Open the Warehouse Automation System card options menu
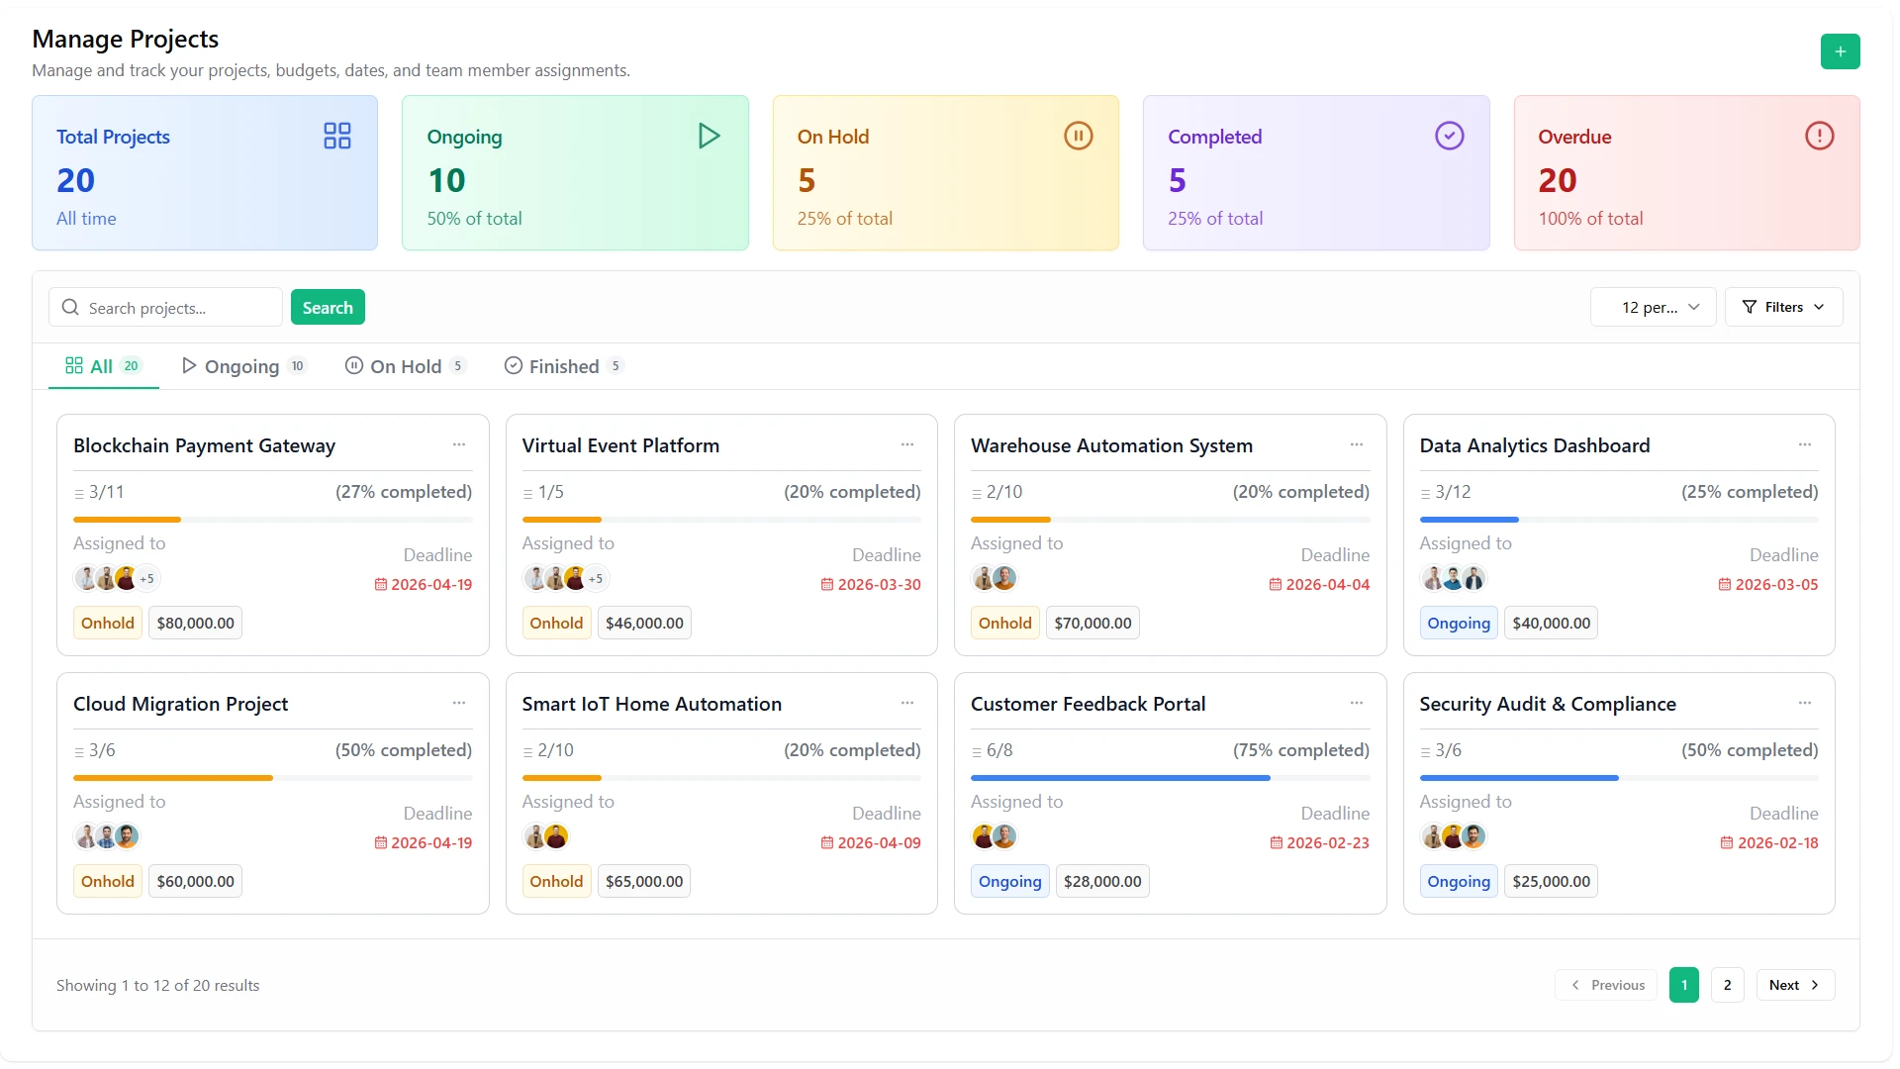1900x1069 pixels. coord(1357,445)
